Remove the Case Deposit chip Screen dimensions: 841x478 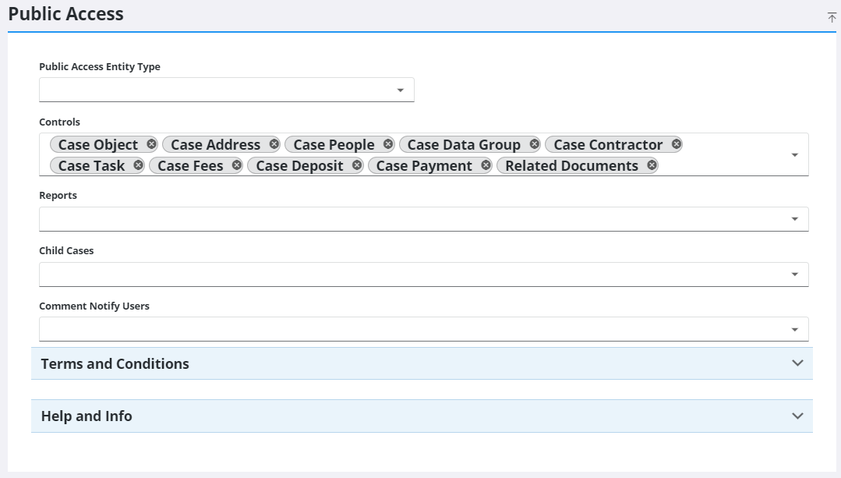tap(357, 165)
